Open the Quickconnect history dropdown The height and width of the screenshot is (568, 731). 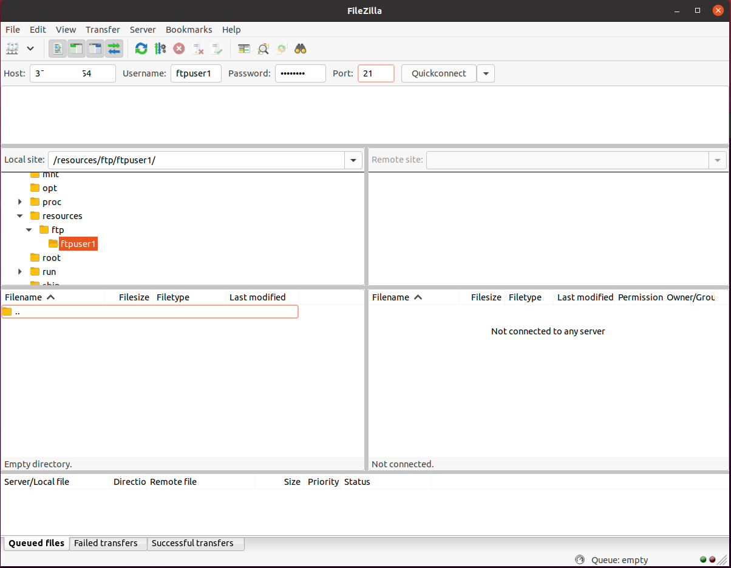[486, 73]
